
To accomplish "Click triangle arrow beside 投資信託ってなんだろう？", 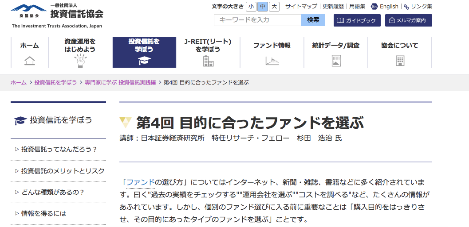I will [x=17, y=150].
